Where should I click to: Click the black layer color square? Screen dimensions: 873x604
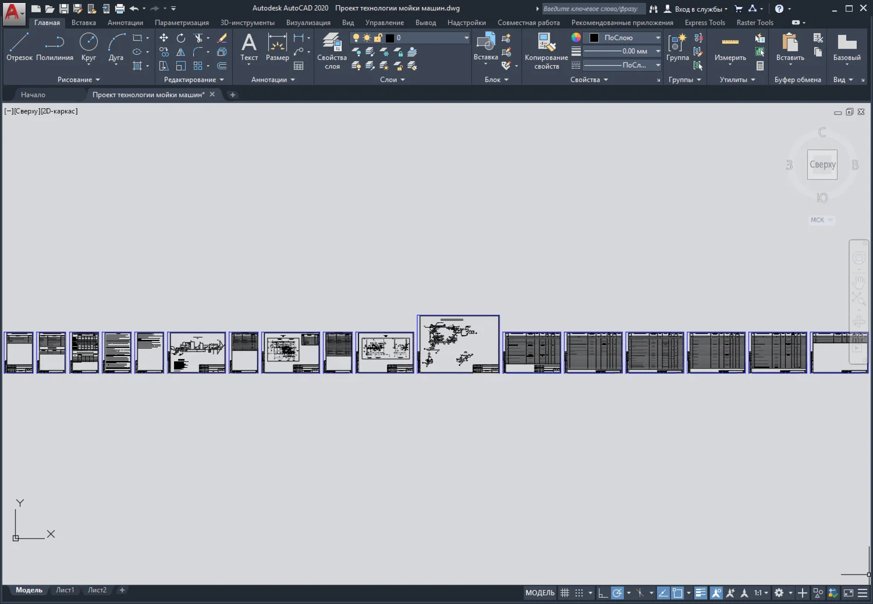390,38
